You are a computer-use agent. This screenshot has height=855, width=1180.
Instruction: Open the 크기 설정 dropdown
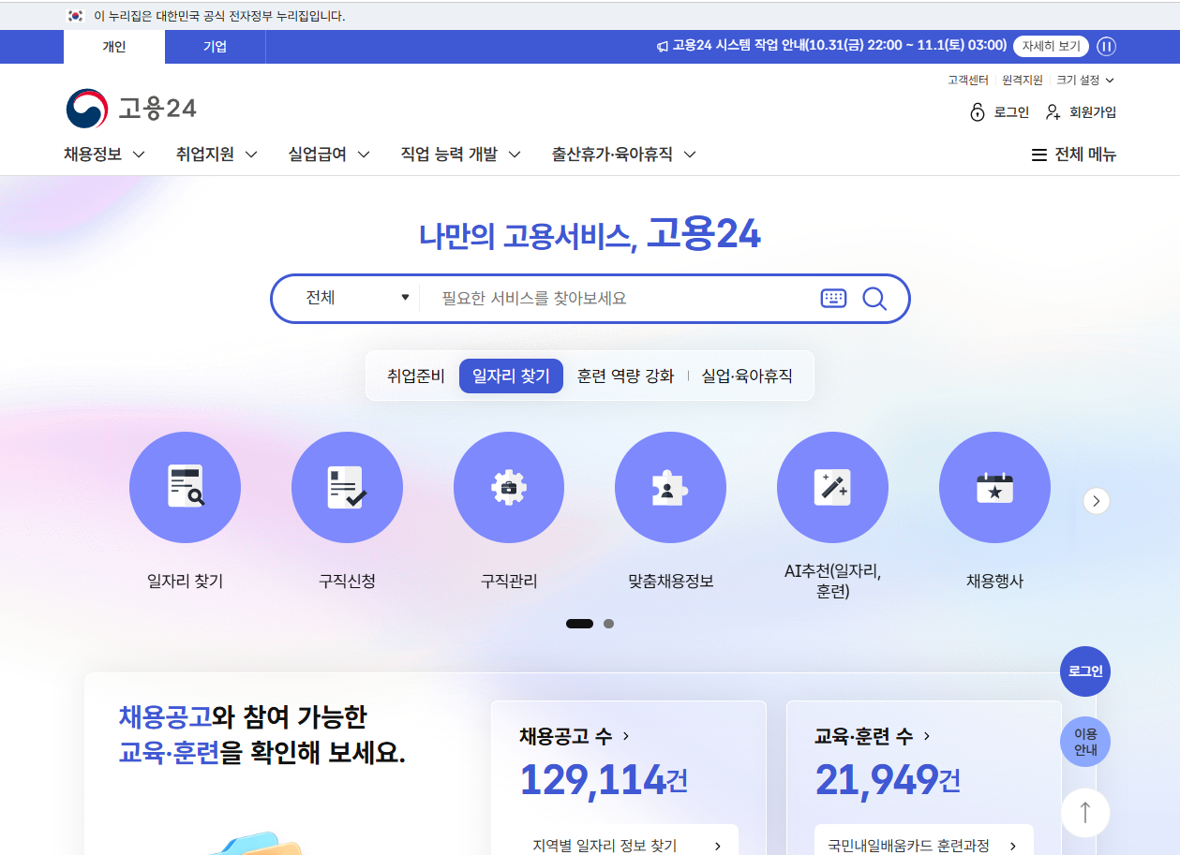[x=1085, y=81]
